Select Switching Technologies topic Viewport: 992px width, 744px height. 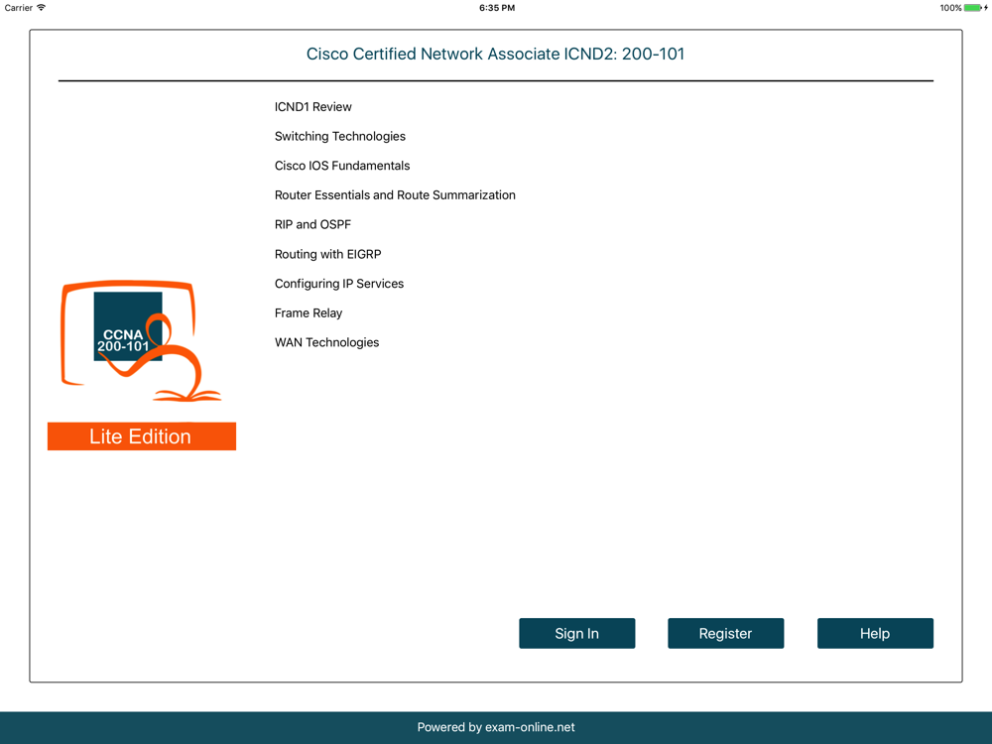[x=339, y=137]
